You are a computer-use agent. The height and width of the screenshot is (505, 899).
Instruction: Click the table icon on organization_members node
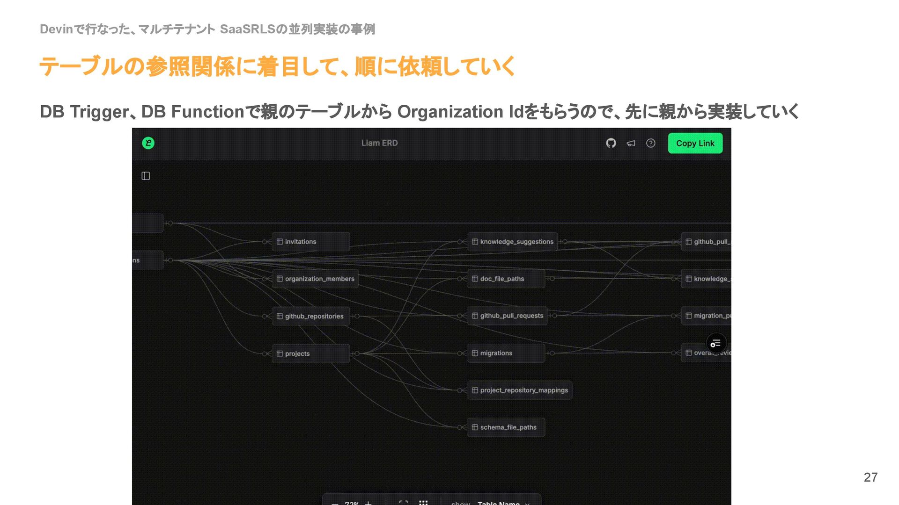280,279
